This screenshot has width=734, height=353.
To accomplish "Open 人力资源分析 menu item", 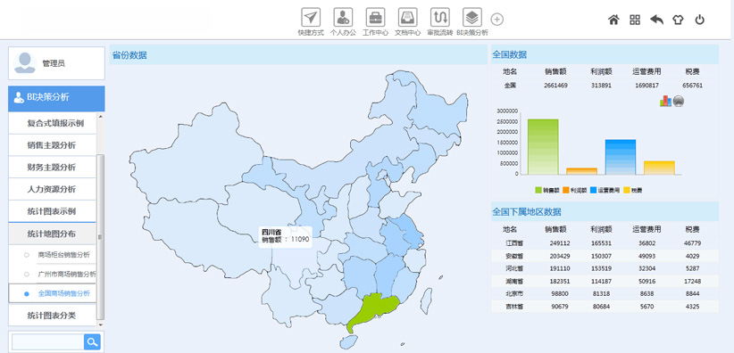I will click(x=53, y=189).
